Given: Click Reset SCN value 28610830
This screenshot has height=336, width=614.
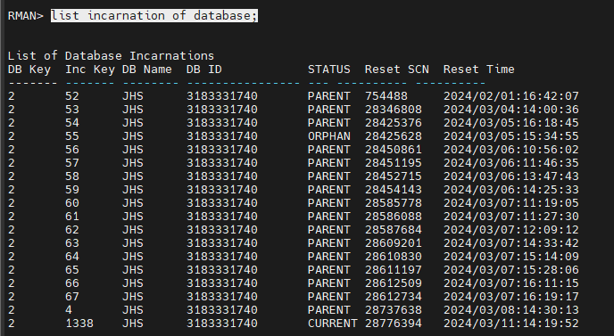Looking at the screenshot, I should click(394, 257).
